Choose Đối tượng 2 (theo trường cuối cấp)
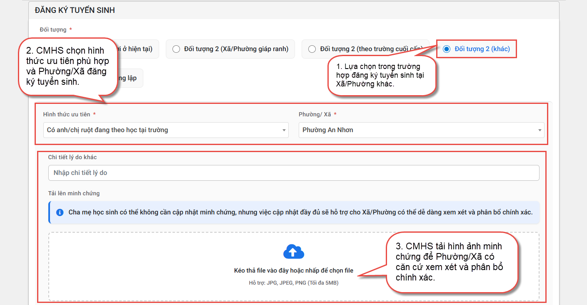Screen dimensions: 587x305 point(365,49)
